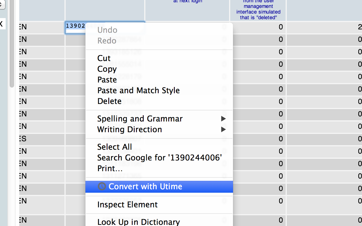The image size is (362, 226).
Task: Select Paste and Match Style
Action: [x=138, y=90]
